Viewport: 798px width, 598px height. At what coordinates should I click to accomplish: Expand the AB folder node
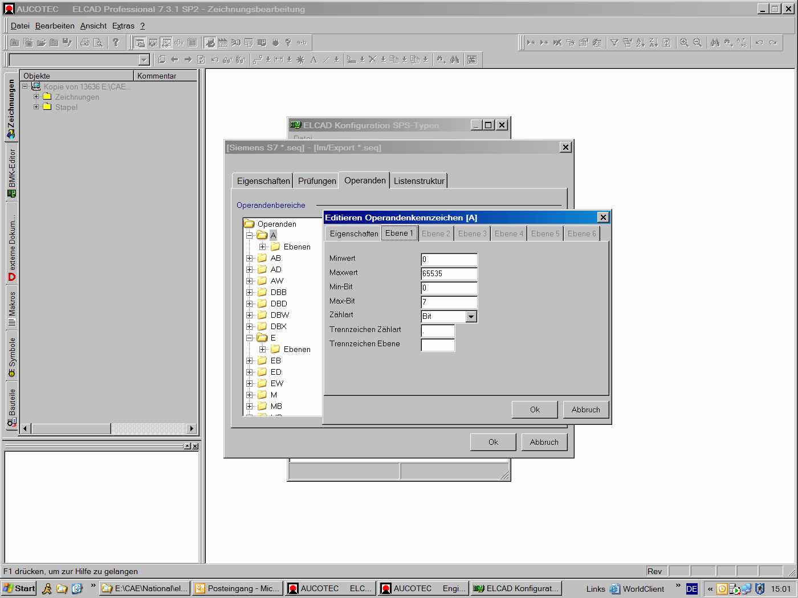[249, 258]
